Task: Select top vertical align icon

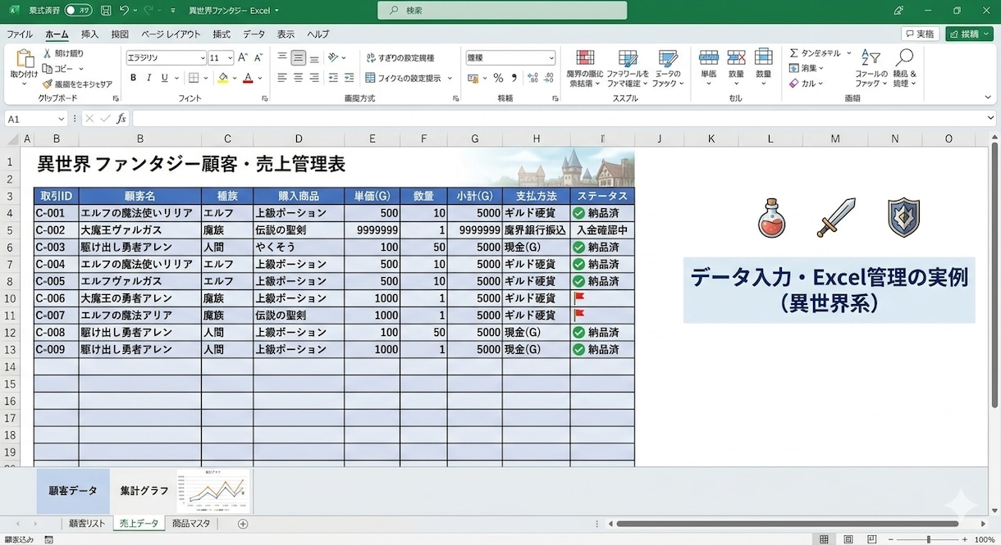Action: point(282,58)
